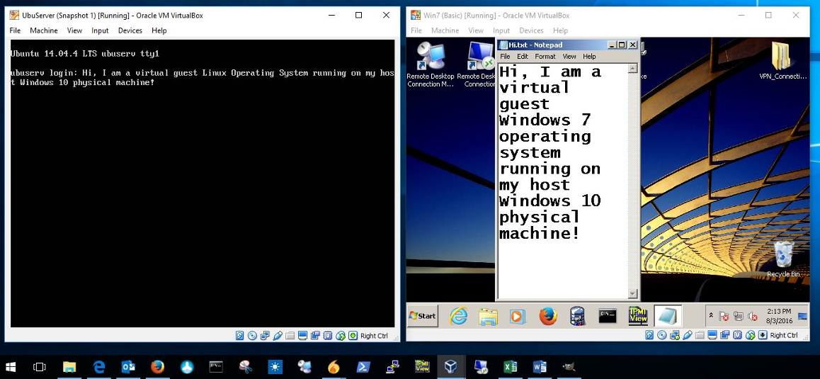Open View menu in UbuServer VirtualBox window
820x379 pixels.
pos(74,30)
